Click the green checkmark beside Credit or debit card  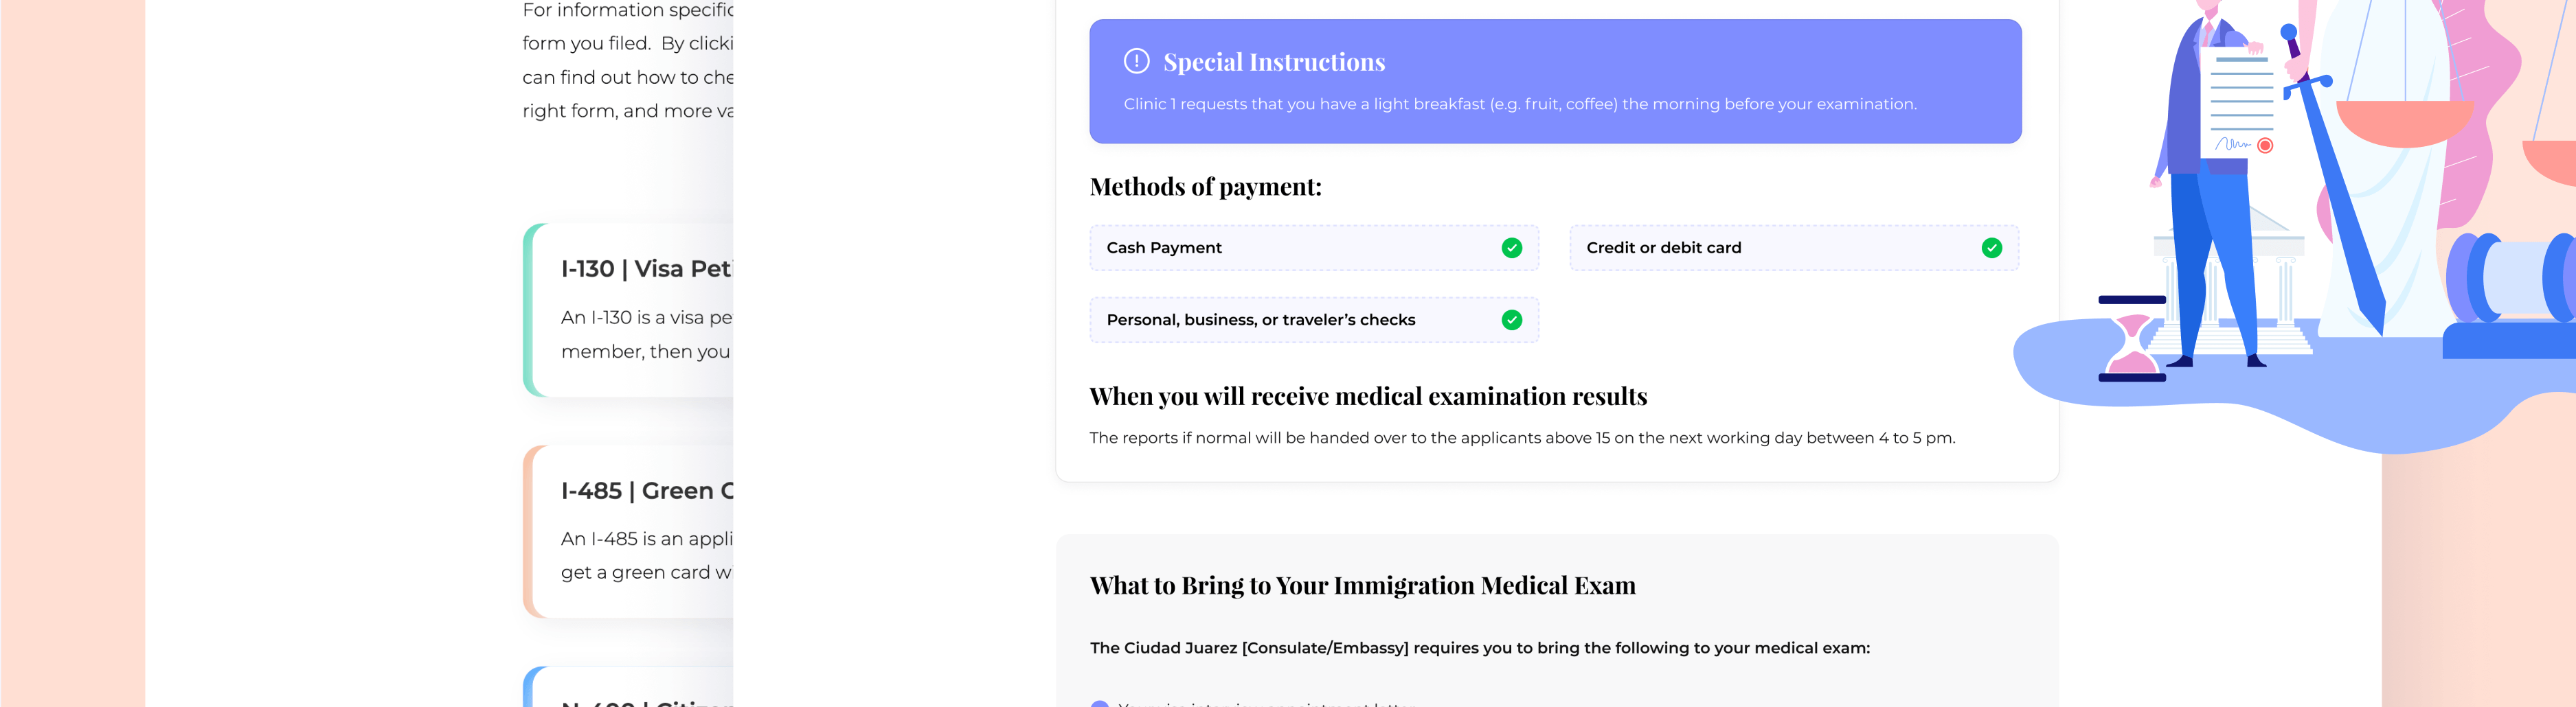(1991, 248)
